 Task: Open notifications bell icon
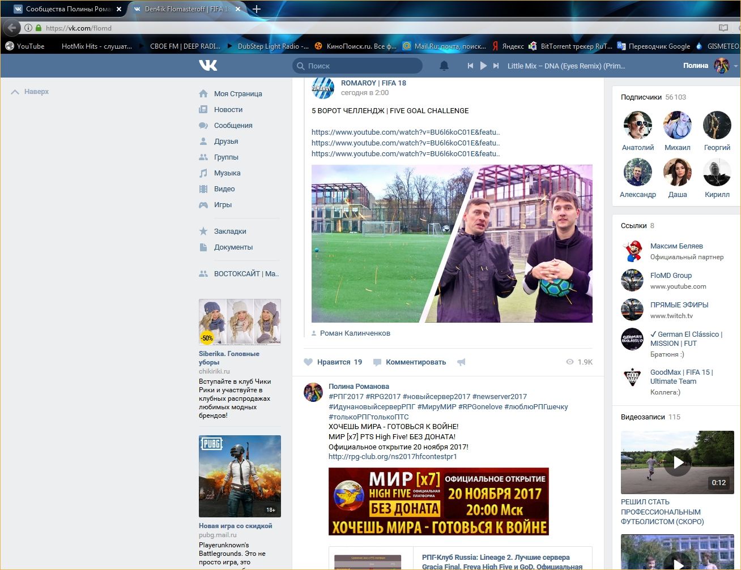(444, 66)
